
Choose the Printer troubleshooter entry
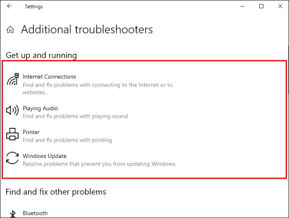coord(31,132)
